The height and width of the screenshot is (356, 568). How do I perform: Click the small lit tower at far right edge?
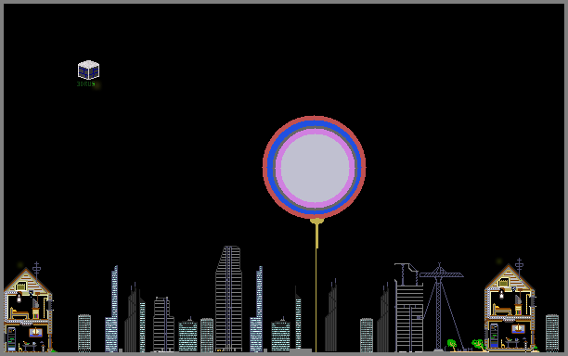552,333
